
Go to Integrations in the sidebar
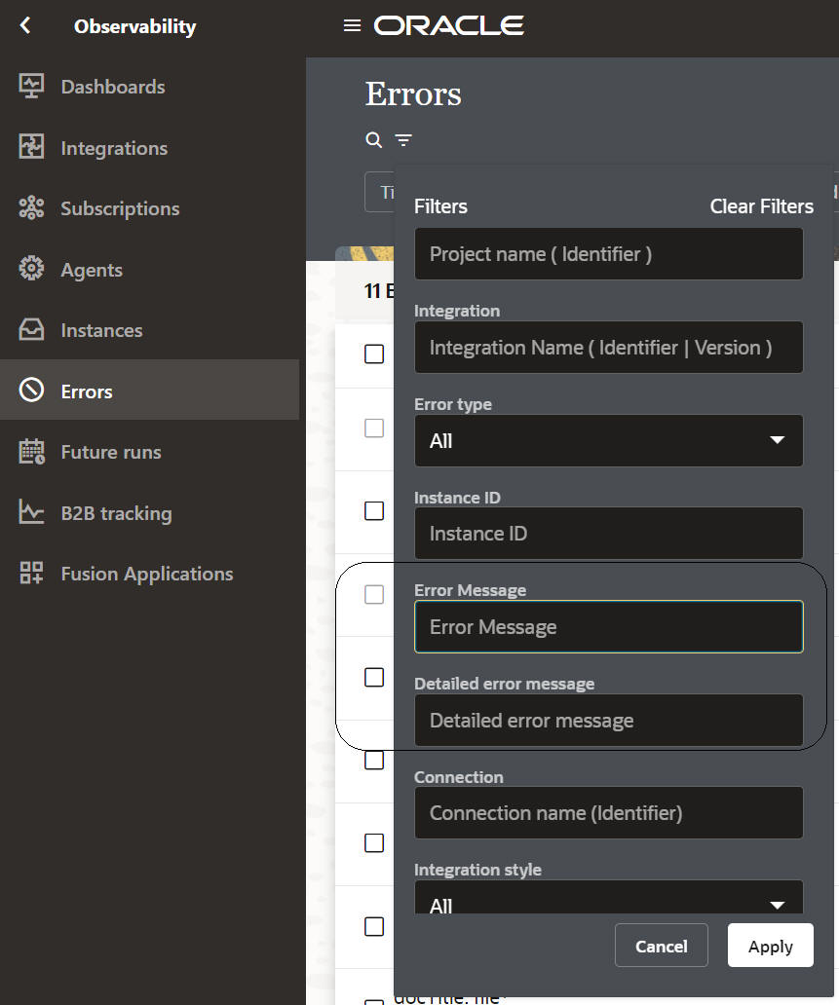pos(114,148)
